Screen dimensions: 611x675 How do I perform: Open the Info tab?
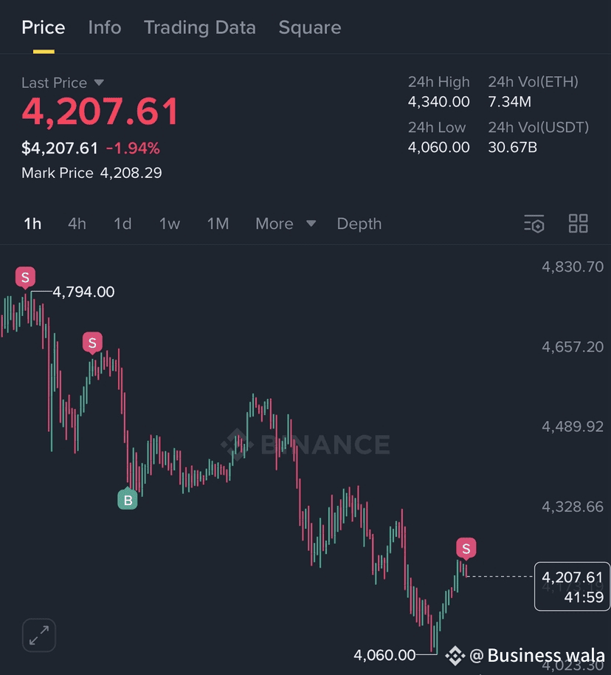click(105, 27)
